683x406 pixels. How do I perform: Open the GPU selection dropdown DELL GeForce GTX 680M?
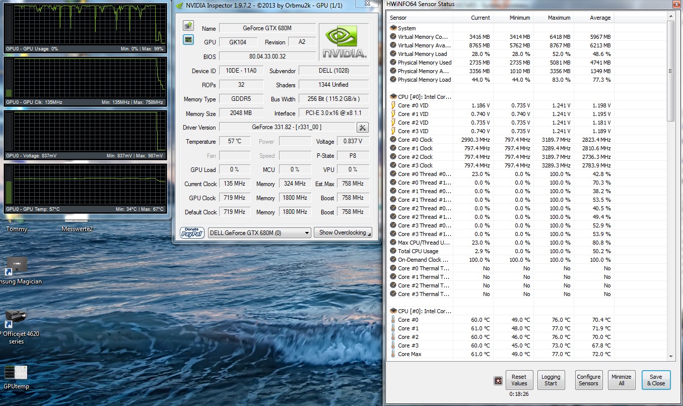pos(259,233)
